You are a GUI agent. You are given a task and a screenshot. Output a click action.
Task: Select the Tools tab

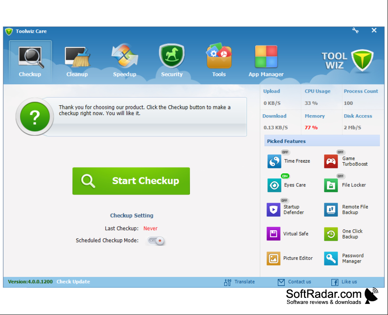(219, 61)
